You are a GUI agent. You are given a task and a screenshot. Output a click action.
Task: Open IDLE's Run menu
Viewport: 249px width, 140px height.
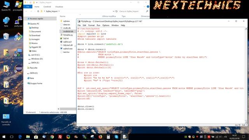click(98, 25)
